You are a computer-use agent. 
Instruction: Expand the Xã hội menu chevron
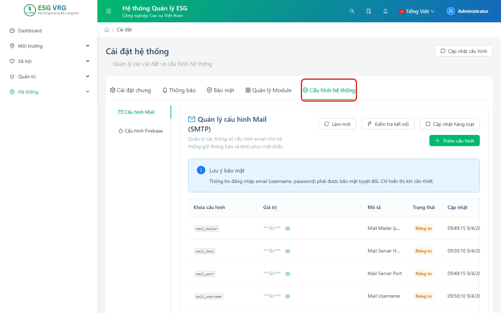pyautogui.click(x=88, y=61)
